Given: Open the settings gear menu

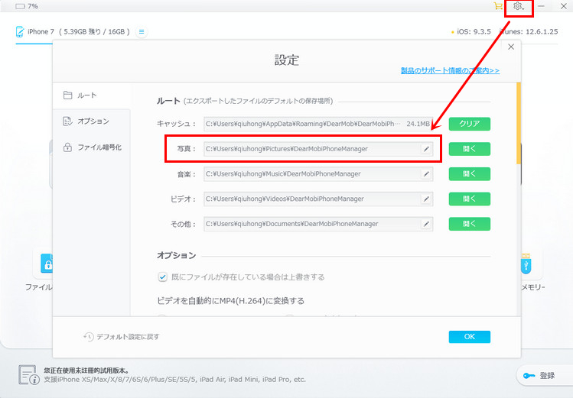Looking at the screenshot, I should (x=518, y=6).
